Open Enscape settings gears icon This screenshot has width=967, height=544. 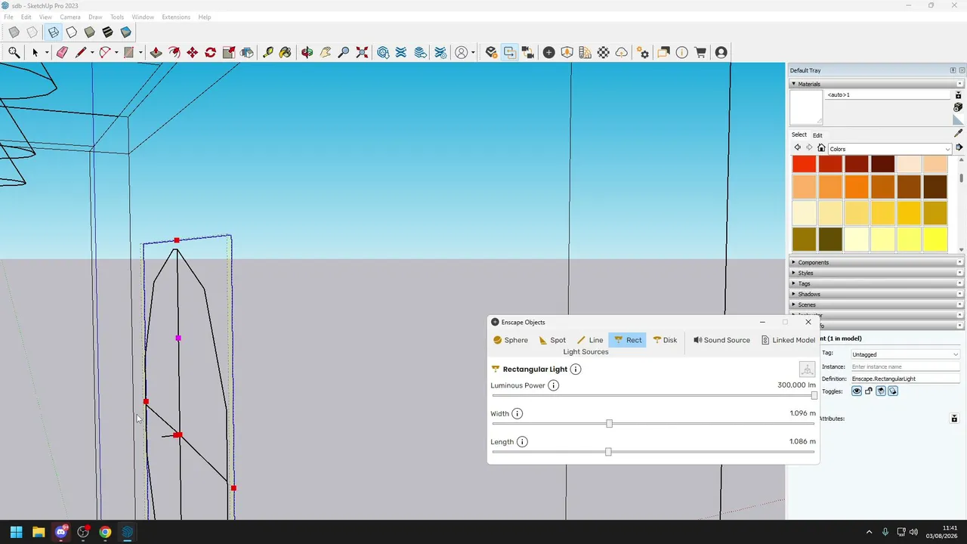pos(643,52)
